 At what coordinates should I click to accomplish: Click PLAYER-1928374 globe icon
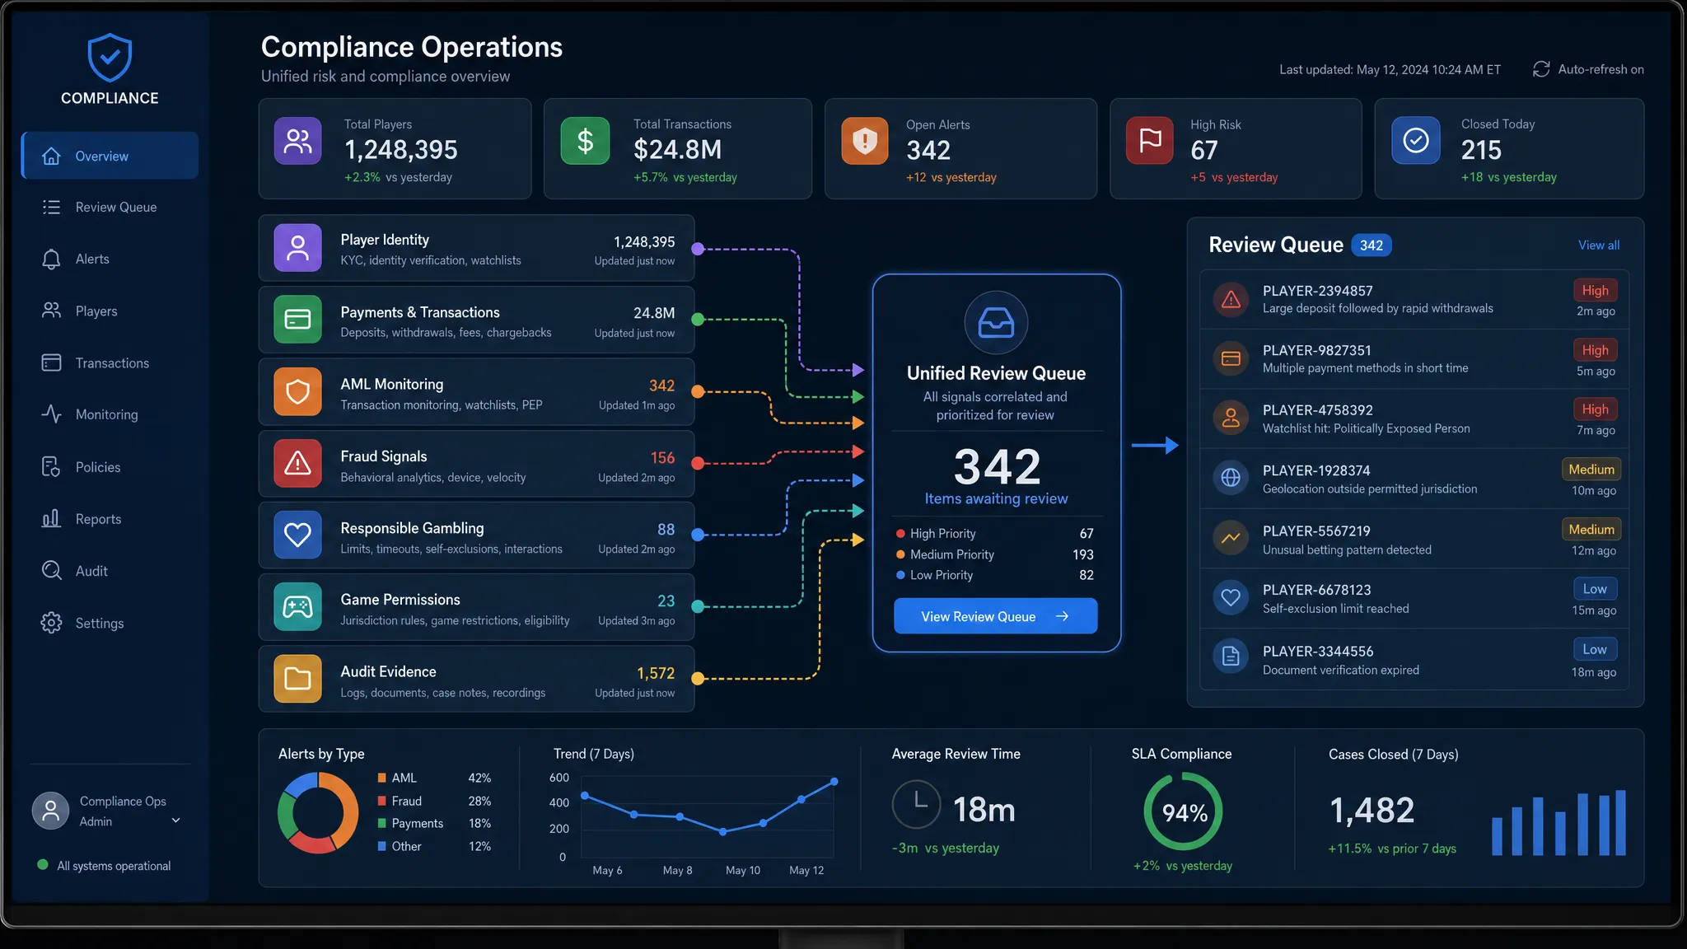point(1231,478)
